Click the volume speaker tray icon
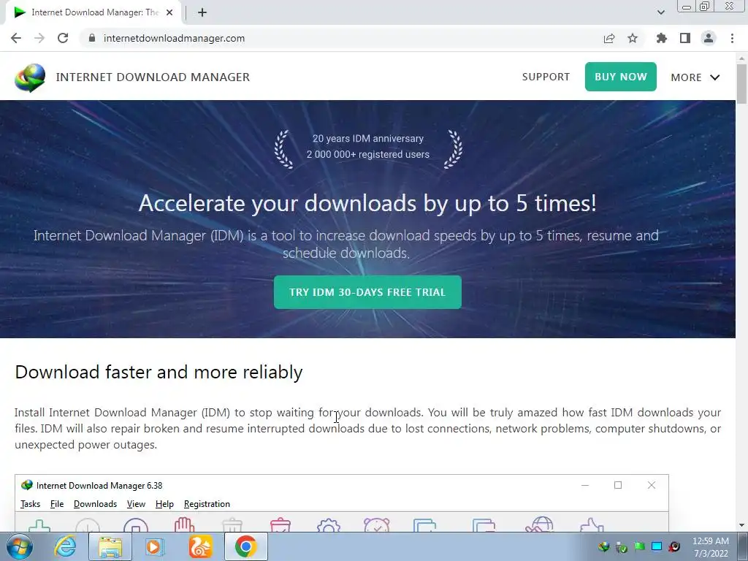The height and width of the screenshot is (561, 748). click(674, 546)
